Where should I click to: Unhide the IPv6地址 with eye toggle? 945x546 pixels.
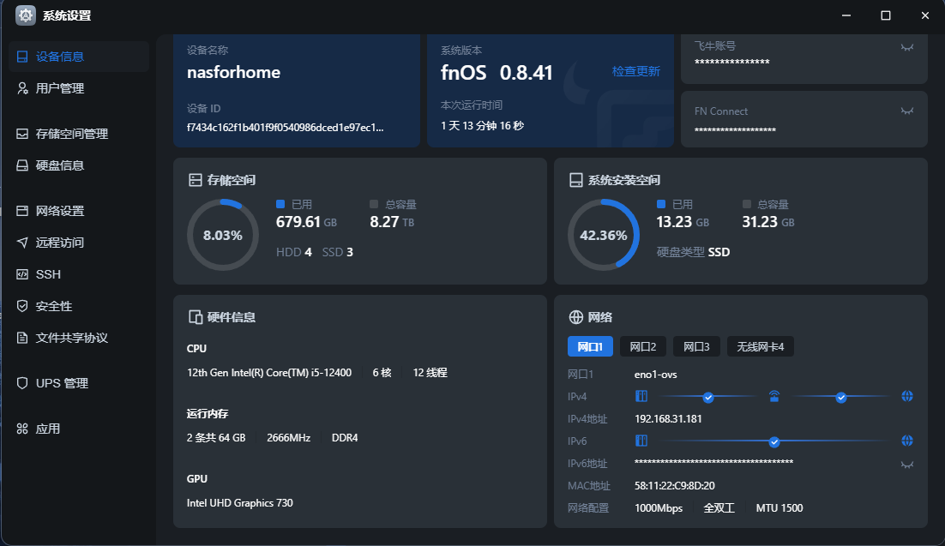906,464
